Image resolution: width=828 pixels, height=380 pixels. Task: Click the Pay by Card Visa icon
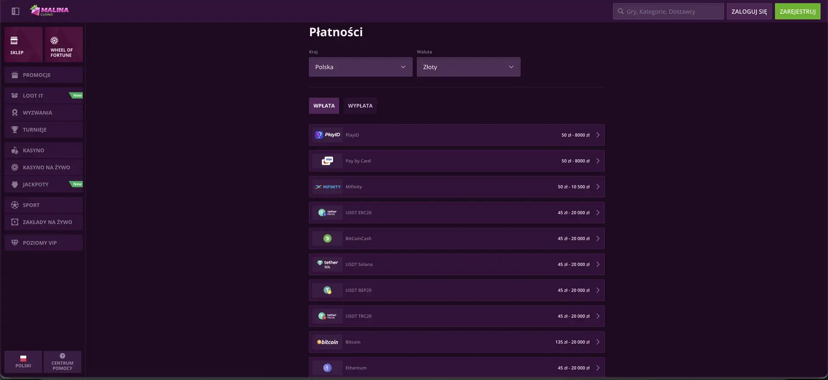(x=327, y=161)
